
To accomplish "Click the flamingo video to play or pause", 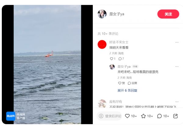I will pyautogui.click(x=47, y=64).
